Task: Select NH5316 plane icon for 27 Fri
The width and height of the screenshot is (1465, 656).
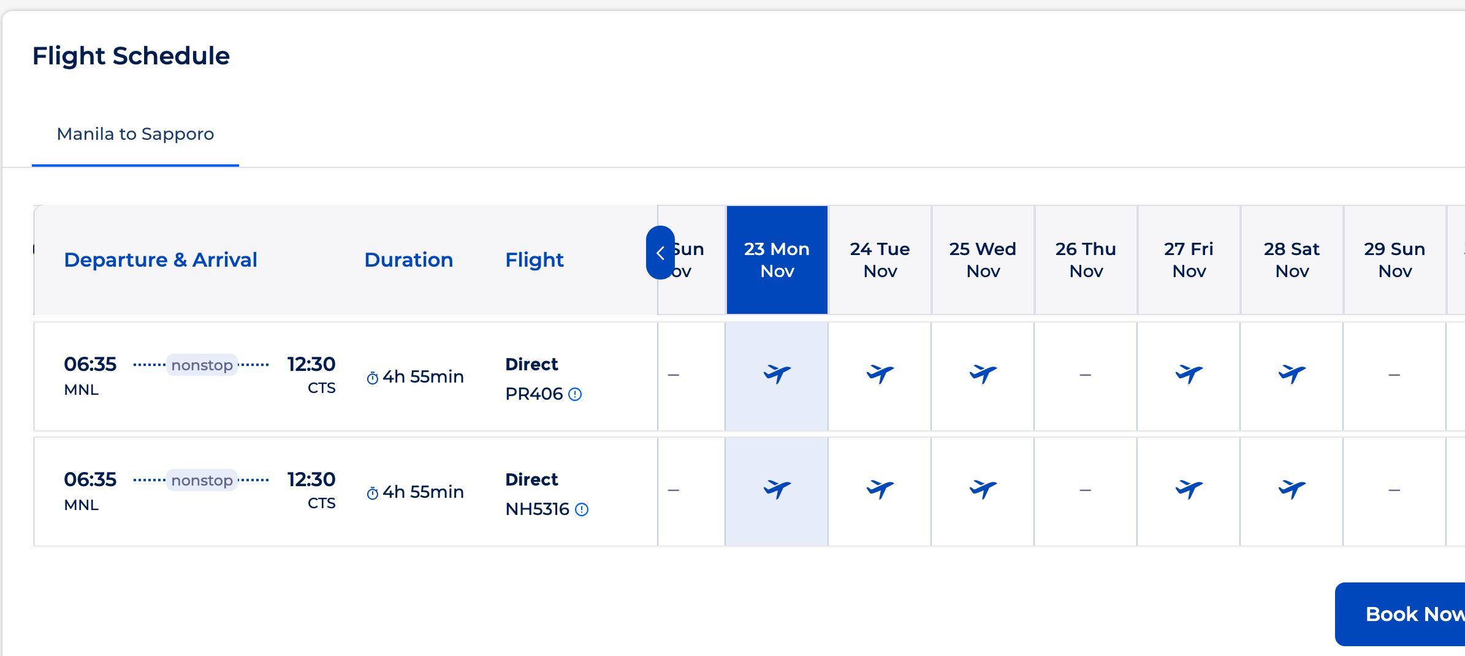Action: point(1189,489)
